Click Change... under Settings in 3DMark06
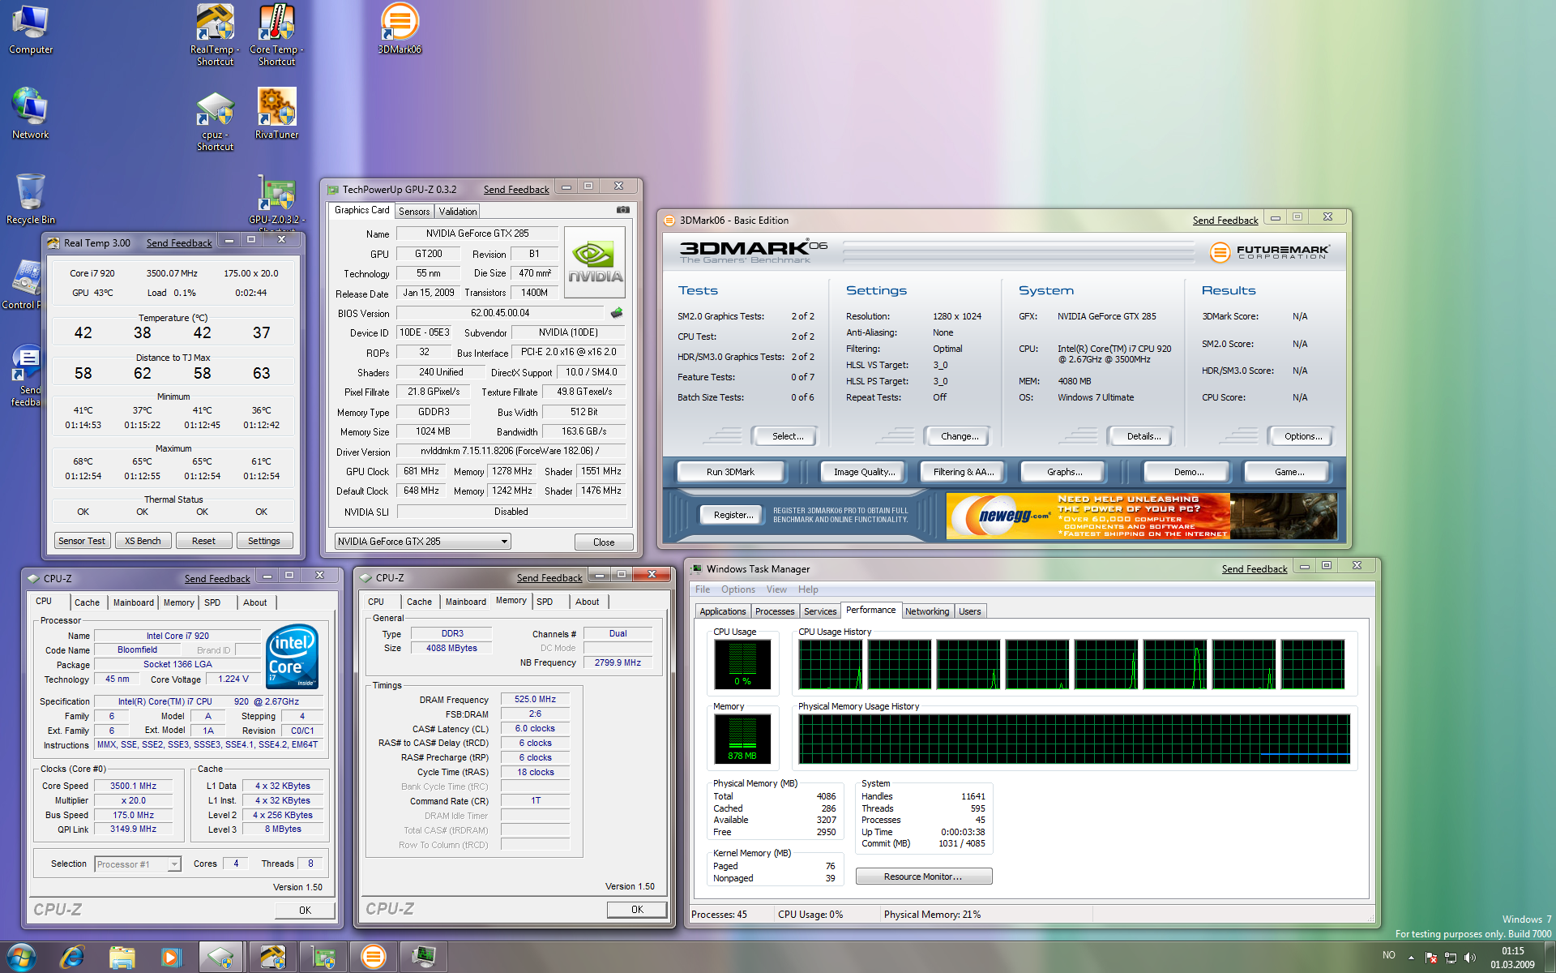The image size is (1556, 973). pyautogui.click(x=960, y=436)
